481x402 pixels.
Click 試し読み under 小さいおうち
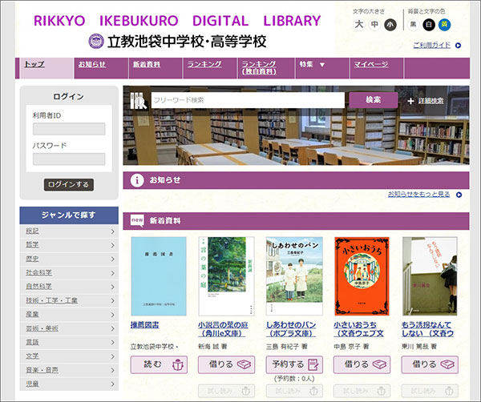(362, 391)
